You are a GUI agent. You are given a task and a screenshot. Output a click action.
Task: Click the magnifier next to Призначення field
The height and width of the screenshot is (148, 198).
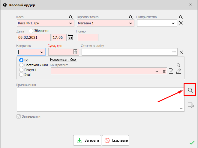coord(190,90)
